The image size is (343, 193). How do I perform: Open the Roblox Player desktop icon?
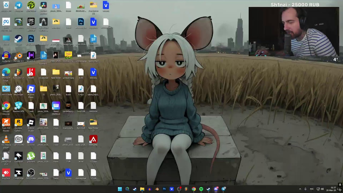(31, 92)
